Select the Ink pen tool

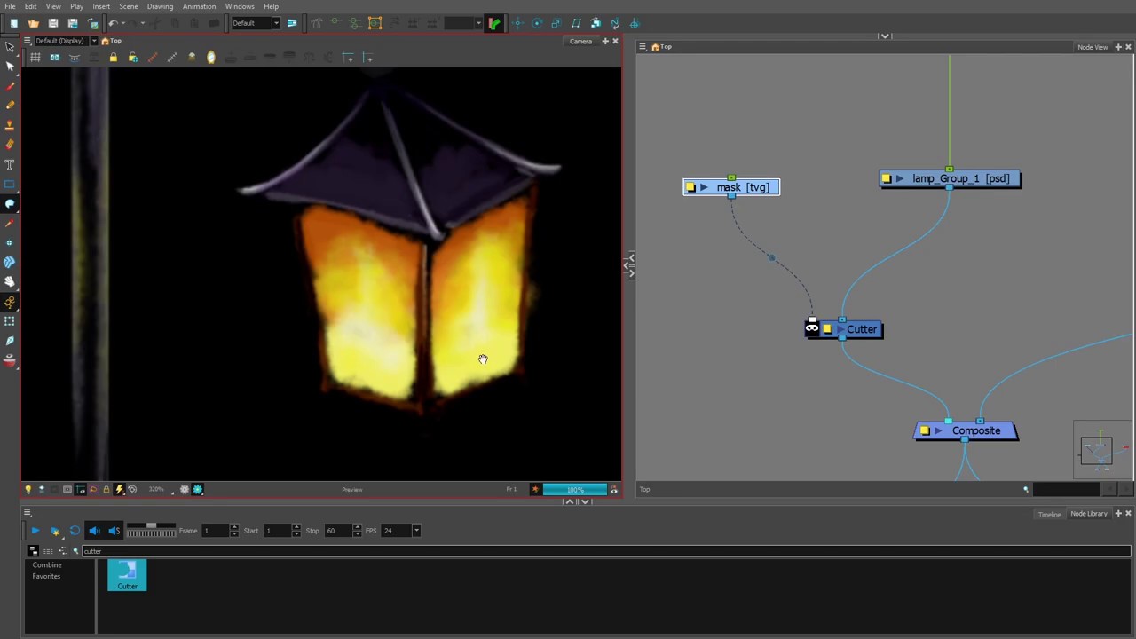(x=10, y=340)
